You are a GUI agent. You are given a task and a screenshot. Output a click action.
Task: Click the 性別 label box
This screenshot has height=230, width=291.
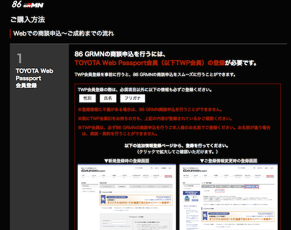coord(87,98)
